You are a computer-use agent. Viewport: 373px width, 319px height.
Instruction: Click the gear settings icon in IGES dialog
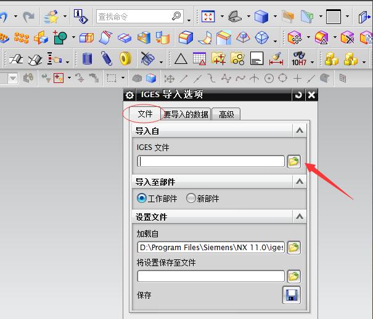click(129, 95)
